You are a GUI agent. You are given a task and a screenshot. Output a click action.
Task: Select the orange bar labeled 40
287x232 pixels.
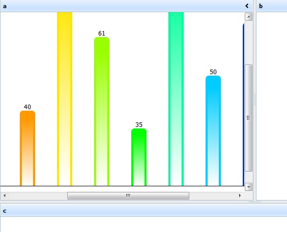pyautogui.click(x=27, y=148)
